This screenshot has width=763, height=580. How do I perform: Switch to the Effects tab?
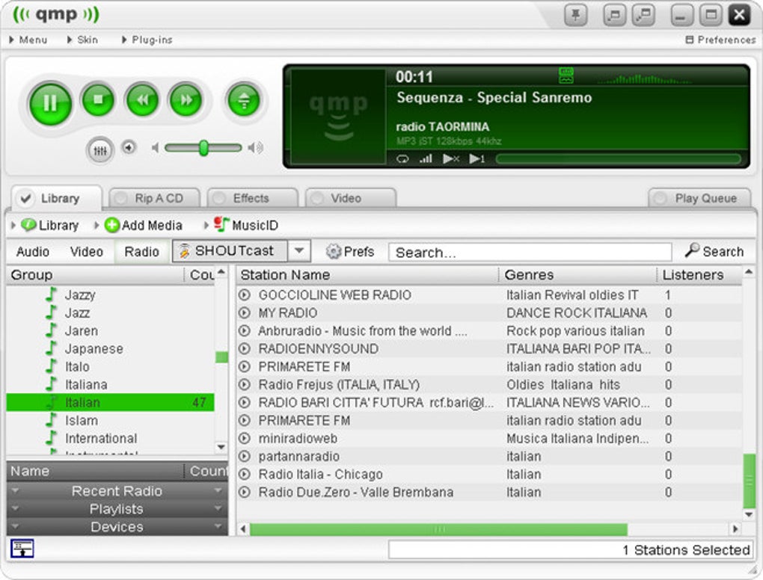pyautogui.click(x=253, y=198)
